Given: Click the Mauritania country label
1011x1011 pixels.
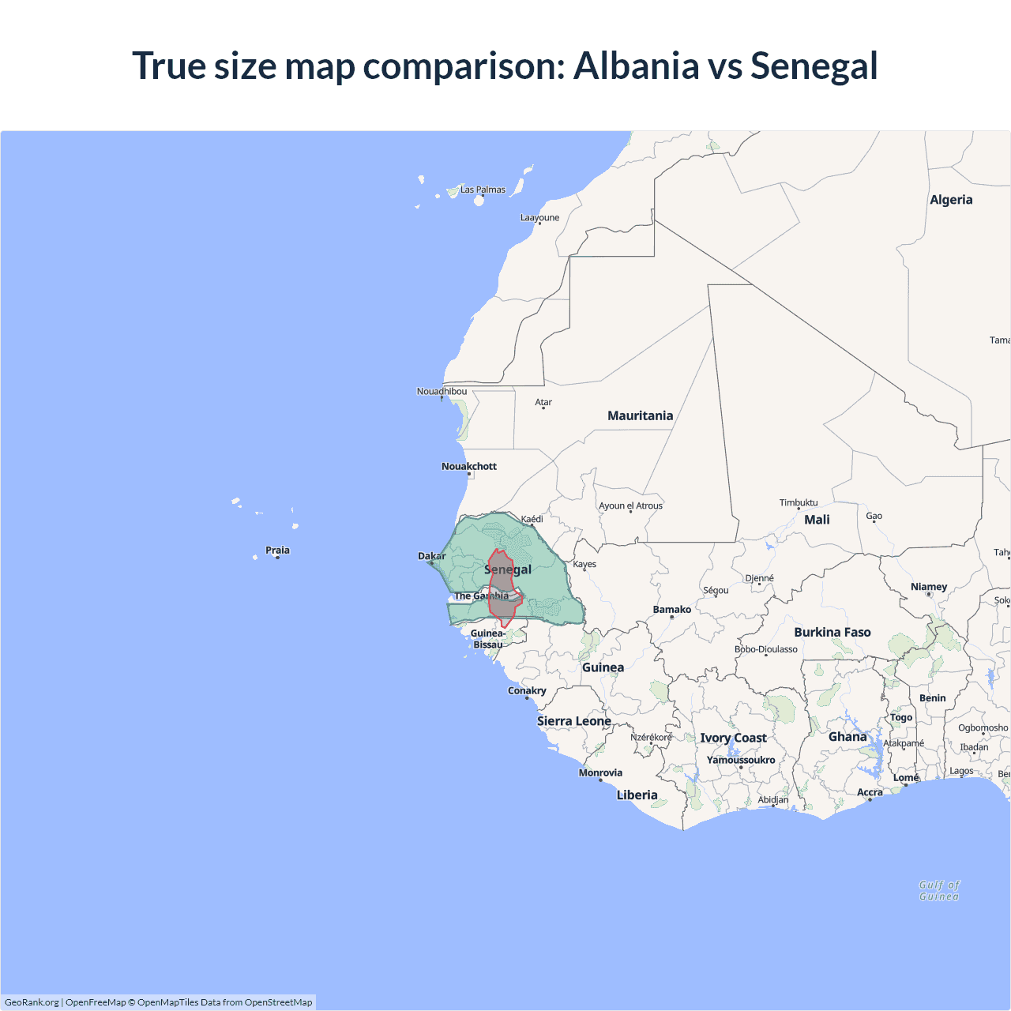Looking at the screenshot, I should (640, 415).
